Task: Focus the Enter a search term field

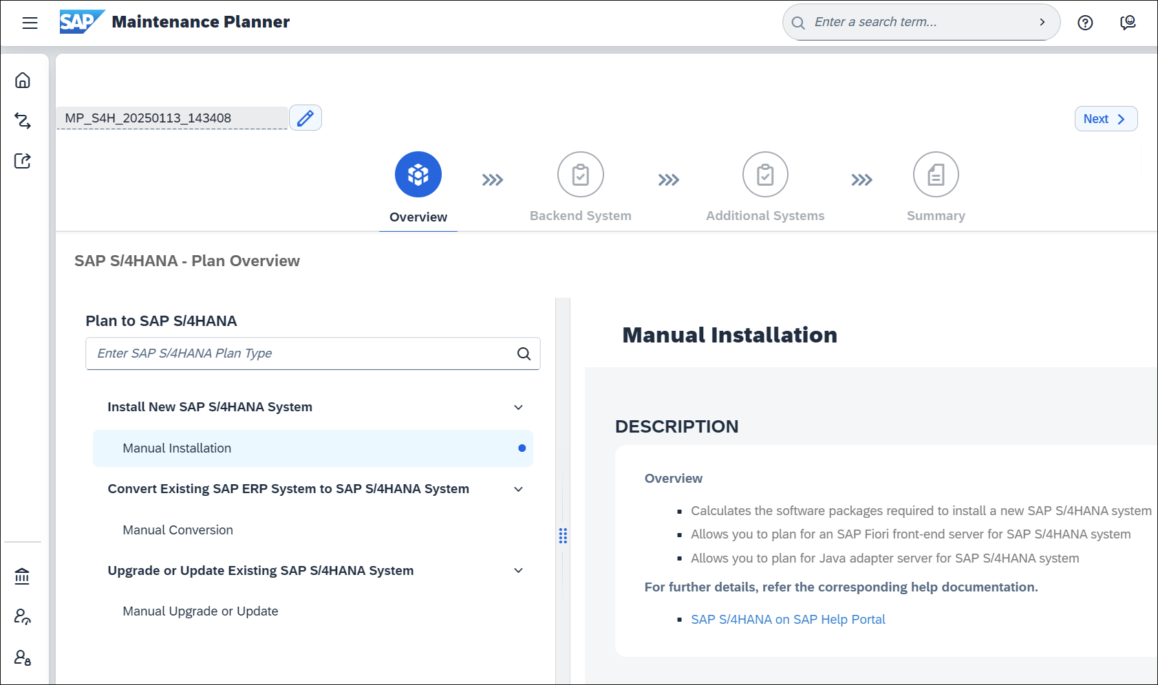Action: pos(921,22)
